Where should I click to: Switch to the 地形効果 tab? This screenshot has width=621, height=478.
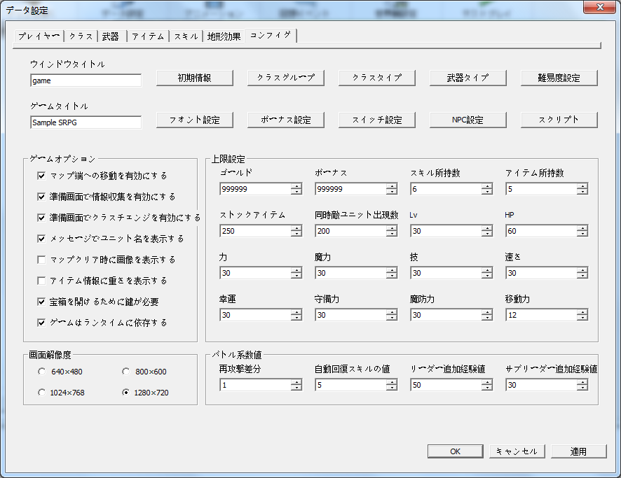point(224,36)
